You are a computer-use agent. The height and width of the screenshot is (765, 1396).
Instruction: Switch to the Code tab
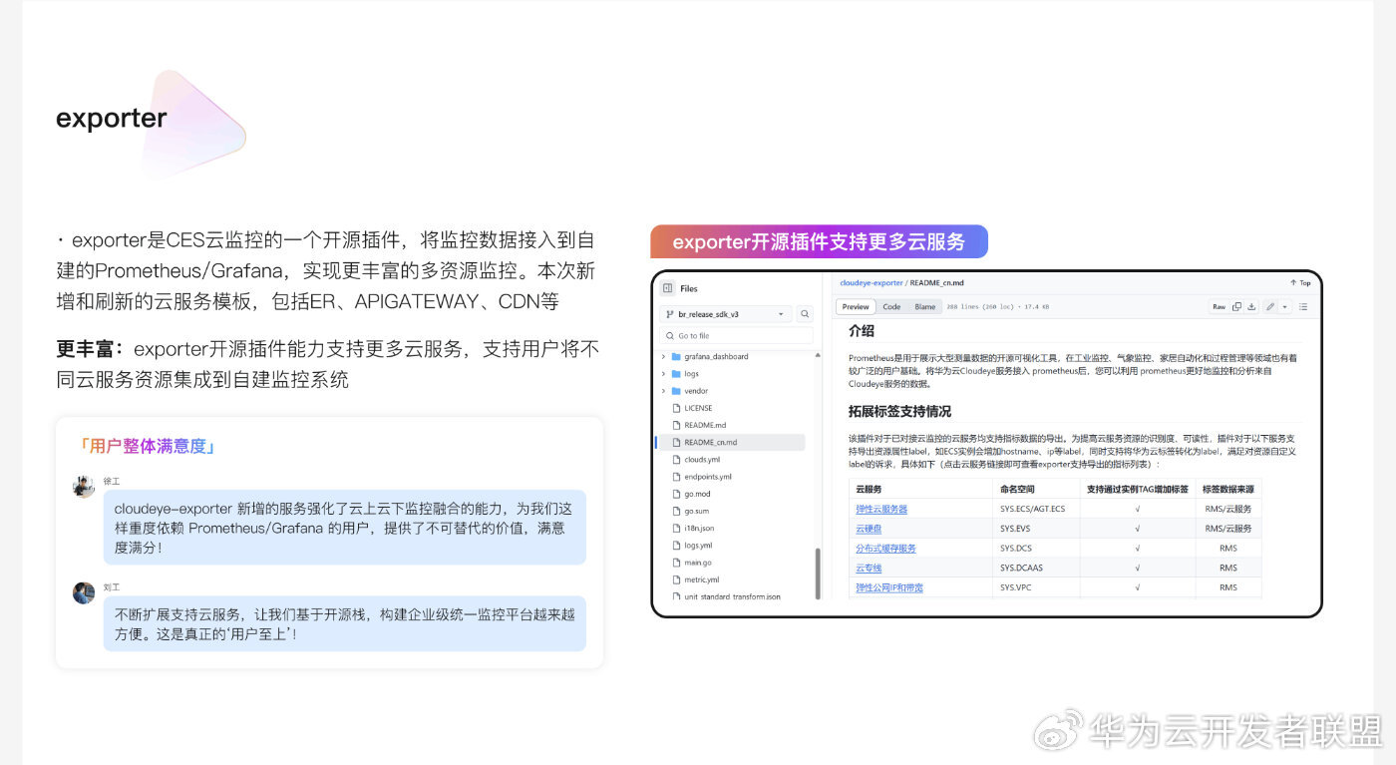point(891,306)
